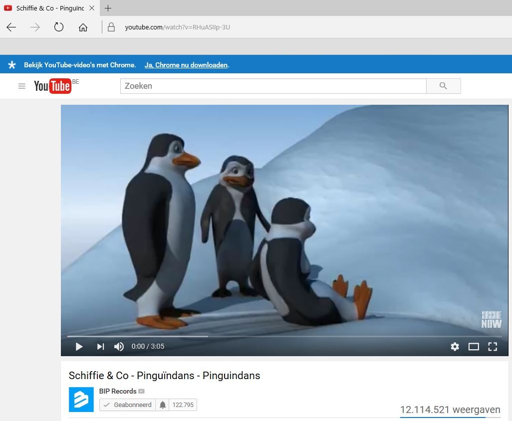Enter full screen mode
512x421 pixels.
tap(493, 346)
